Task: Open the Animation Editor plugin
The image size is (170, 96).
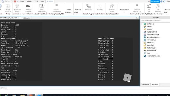Action: (x=17, y=8)
